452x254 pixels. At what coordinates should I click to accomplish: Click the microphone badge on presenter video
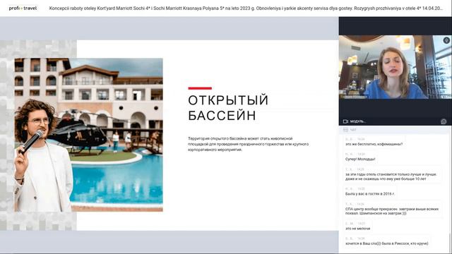point(446,40)
